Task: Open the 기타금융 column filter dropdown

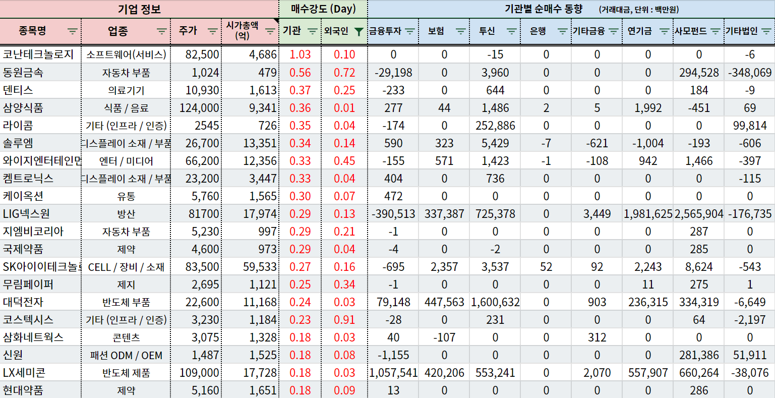Action: point(614,31)
